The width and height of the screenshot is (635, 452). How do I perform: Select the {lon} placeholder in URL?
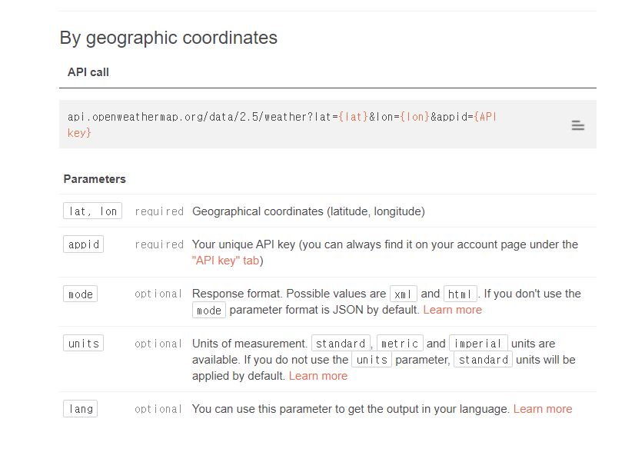click(x=414, y=117)
